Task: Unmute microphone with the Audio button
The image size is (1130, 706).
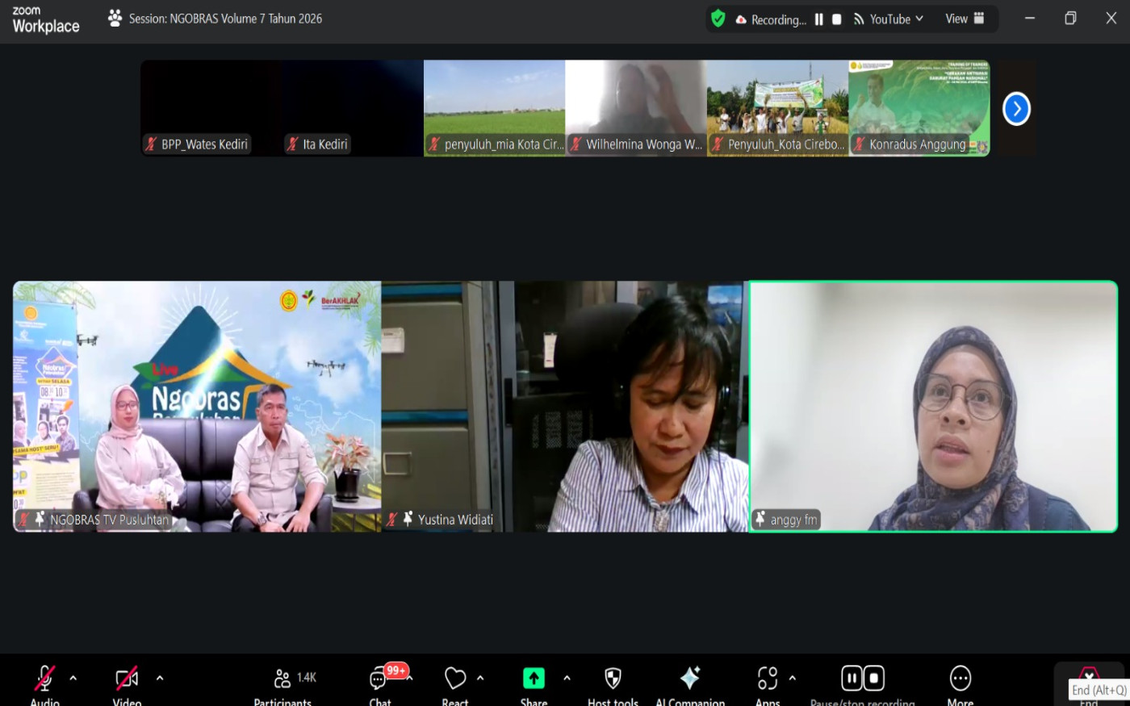Action: (44, 679)
